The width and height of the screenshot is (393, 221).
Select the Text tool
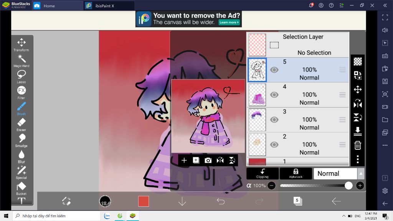[21, 201]
